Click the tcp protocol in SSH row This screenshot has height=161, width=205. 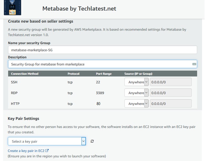click(x=70, y=82)
